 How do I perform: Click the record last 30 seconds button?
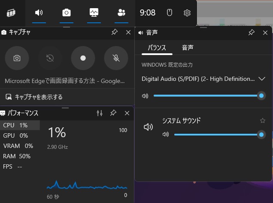[50, 58]
